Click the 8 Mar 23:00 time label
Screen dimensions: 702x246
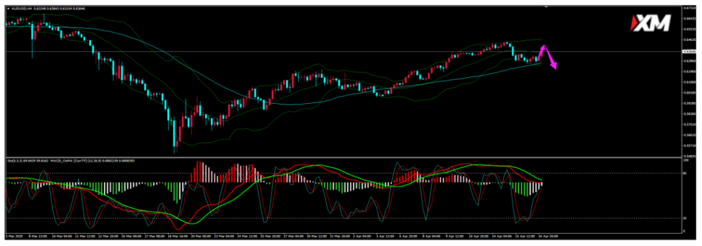(x=38, y=236)
